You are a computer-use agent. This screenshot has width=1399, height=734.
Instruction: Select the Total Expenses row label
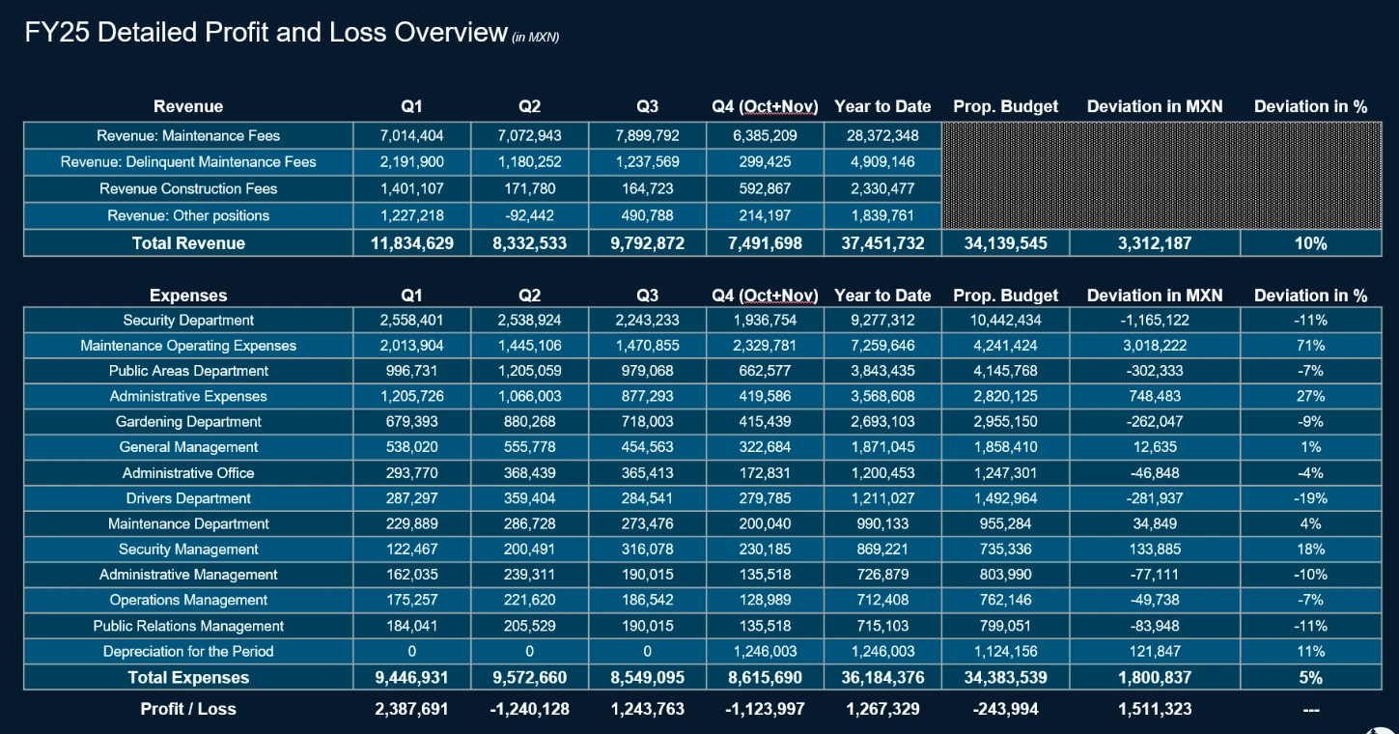click(188, 678)
